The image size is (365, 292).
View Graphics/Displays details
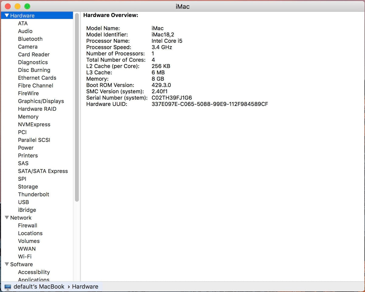(41, 101)
